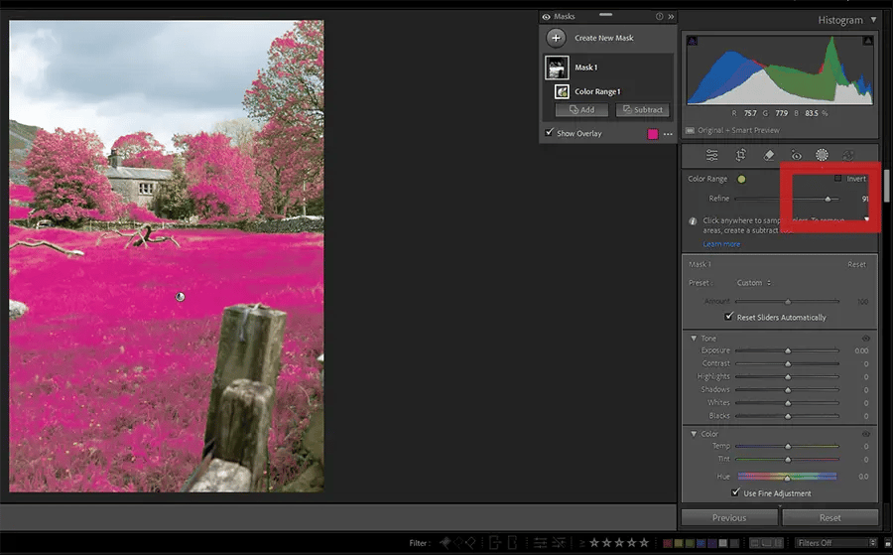Image resolution: width=893 pixels, height=555 pixels.
Task: Click the Tint slider handle
Action: (788, 460)
